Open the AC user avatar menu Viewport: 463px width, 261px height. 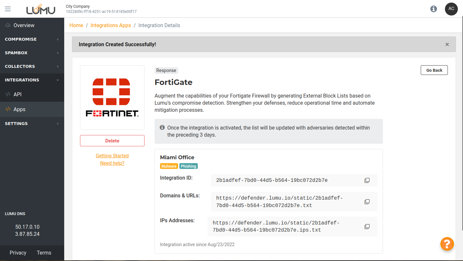click(x=451, y=9)
